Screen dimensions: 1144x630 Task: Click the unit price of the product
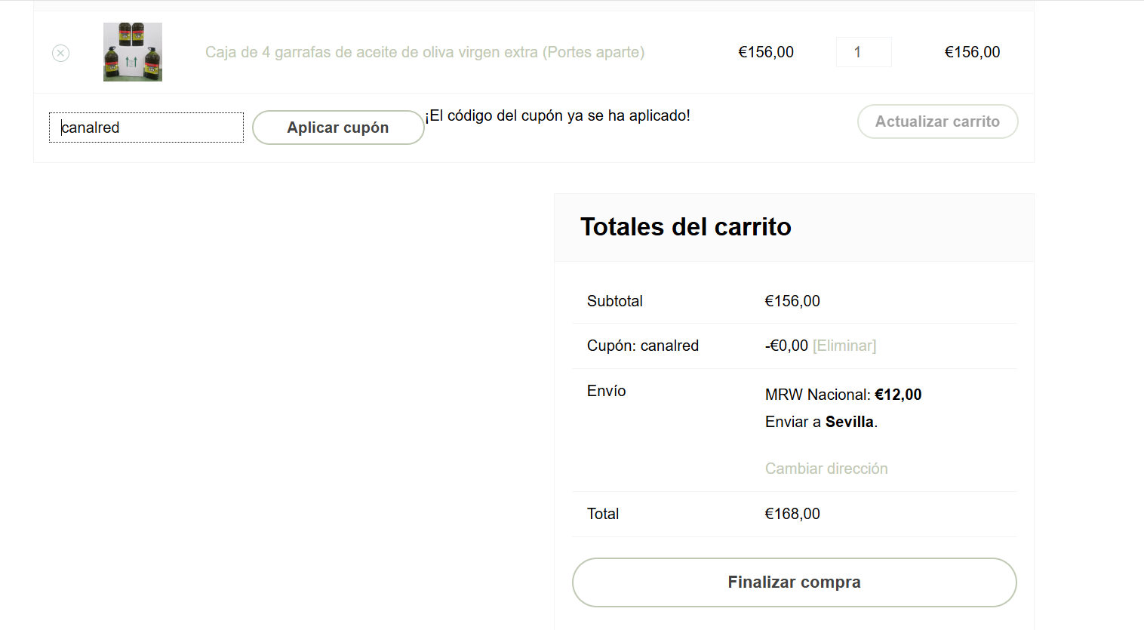click(766, 52)
